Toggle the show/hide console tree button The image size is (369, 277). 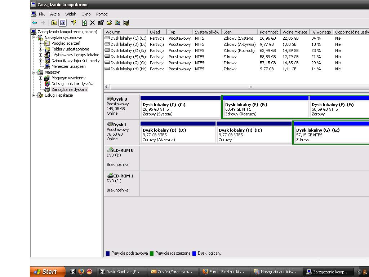click(63, 23)
